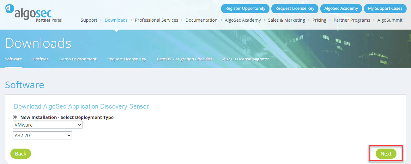Select the Downloads menu item

click(116, 20)
